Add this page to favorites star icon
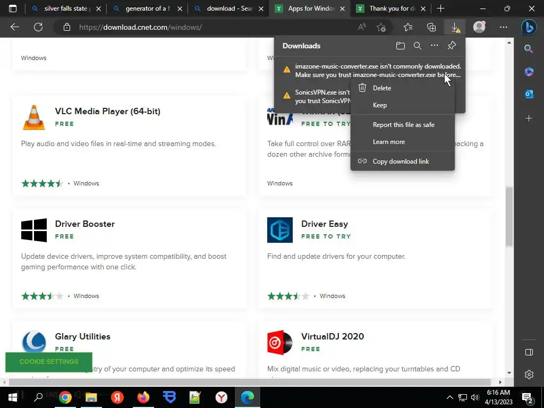The height and width of the screenshot is (408, 544). [381, 27]
